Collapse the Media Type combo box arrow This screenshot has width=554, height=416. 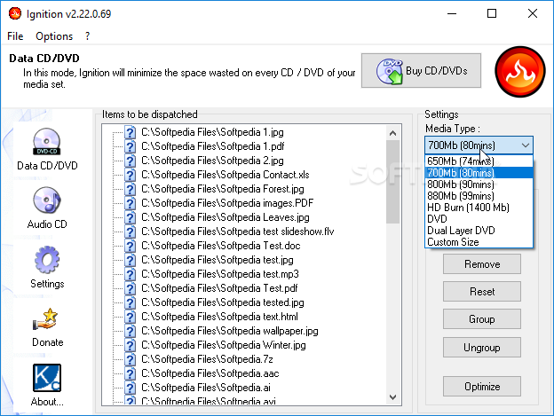(526, 145)
